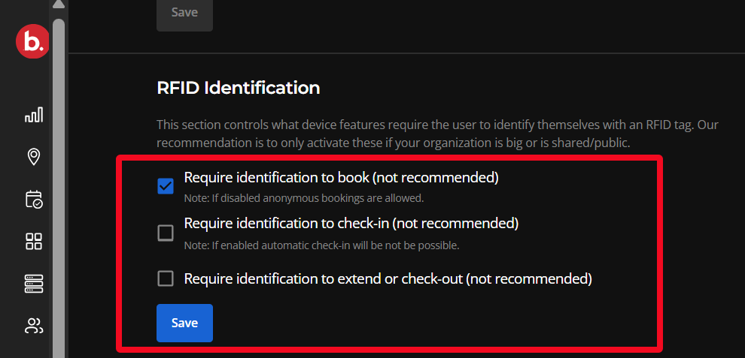
Task: Click 'Require identification to extend or check-out' label
Action: (x=388, y=278)
